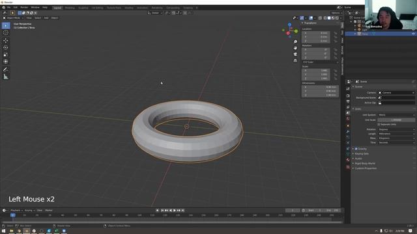The width and height of the screenshot is (417, 234).
Task: Enable the Separate Units checkbox
Action: coord(379,124)
